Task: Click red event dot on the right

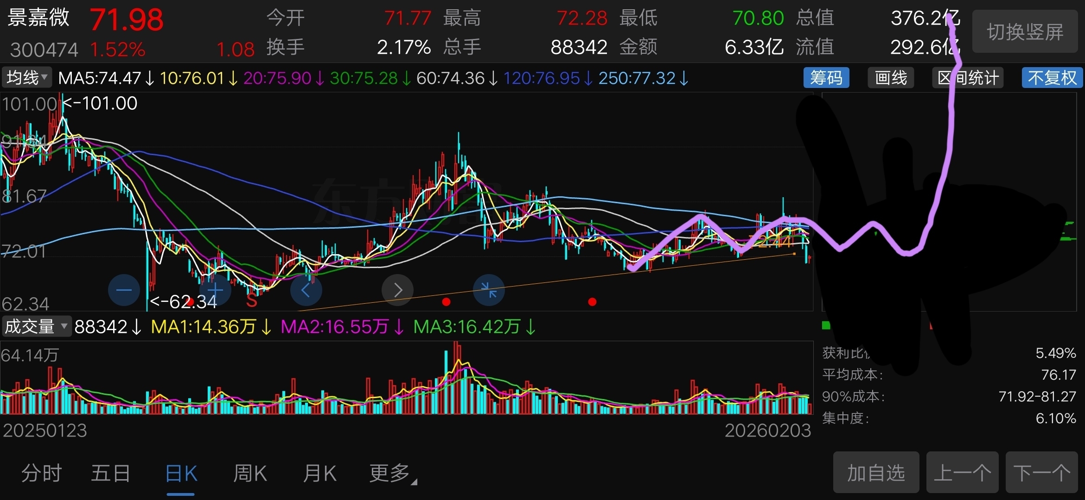Action: [592, 302]
